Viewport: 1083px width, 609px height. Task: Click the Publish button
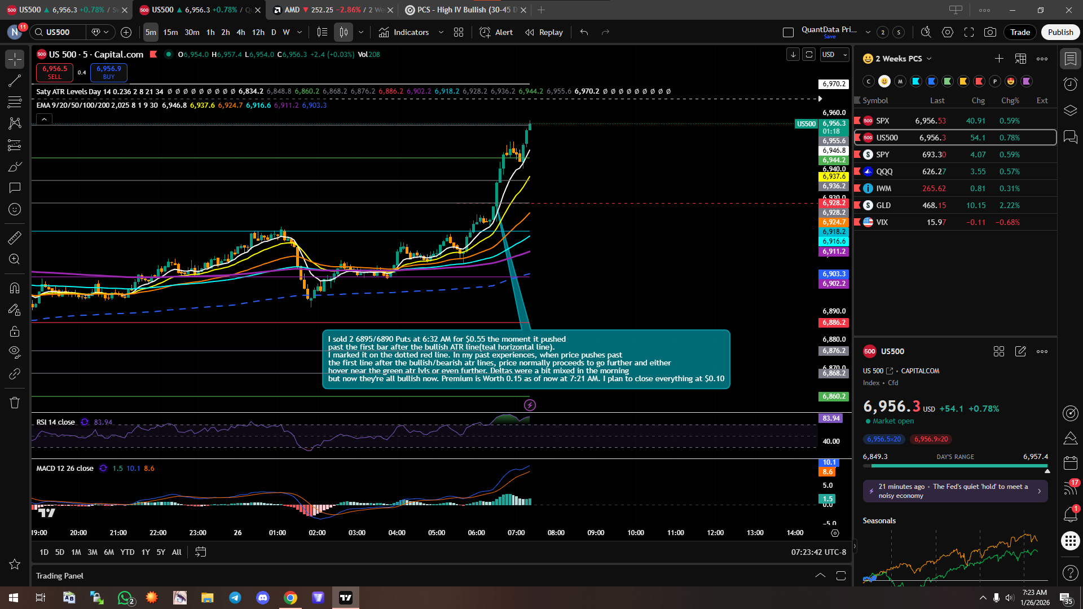[x=1060, y=32]
